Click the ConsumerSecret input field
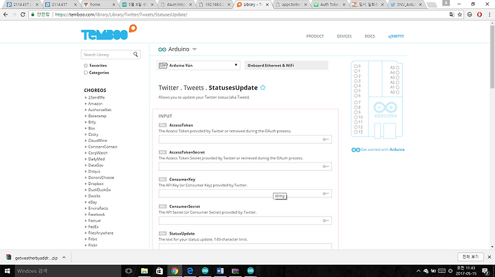495x277 pixels. tap(245, 221)
